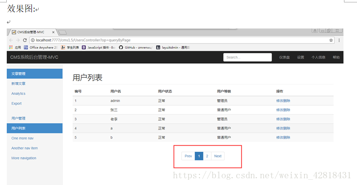Bookmark page with star icon
Image resolution: width=357 pixels, height=185 pixels.
pyautogui.click(x=331, y=40)
